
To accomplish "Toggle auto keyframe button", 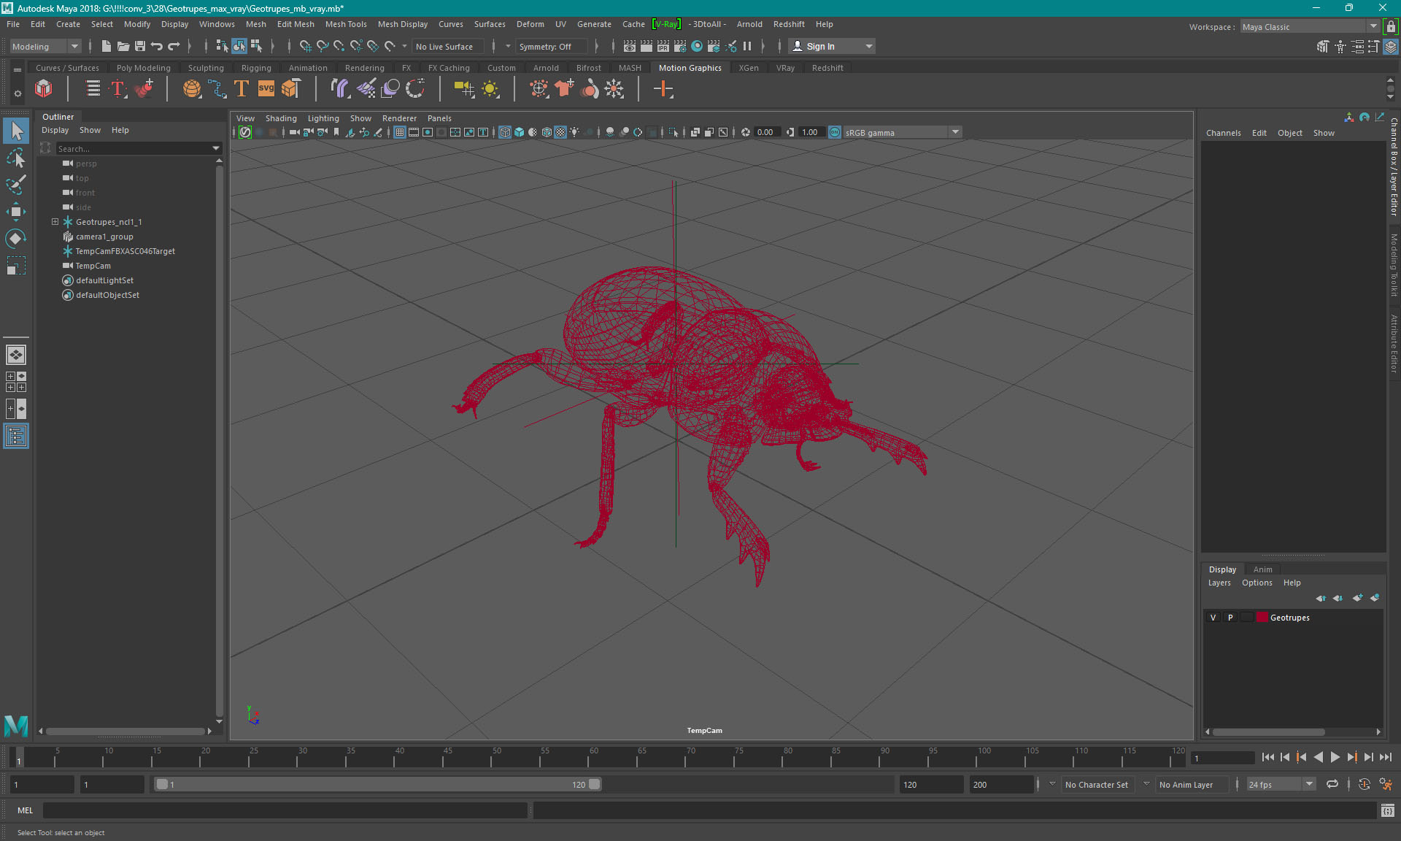I will click(x=1364, y=784).
